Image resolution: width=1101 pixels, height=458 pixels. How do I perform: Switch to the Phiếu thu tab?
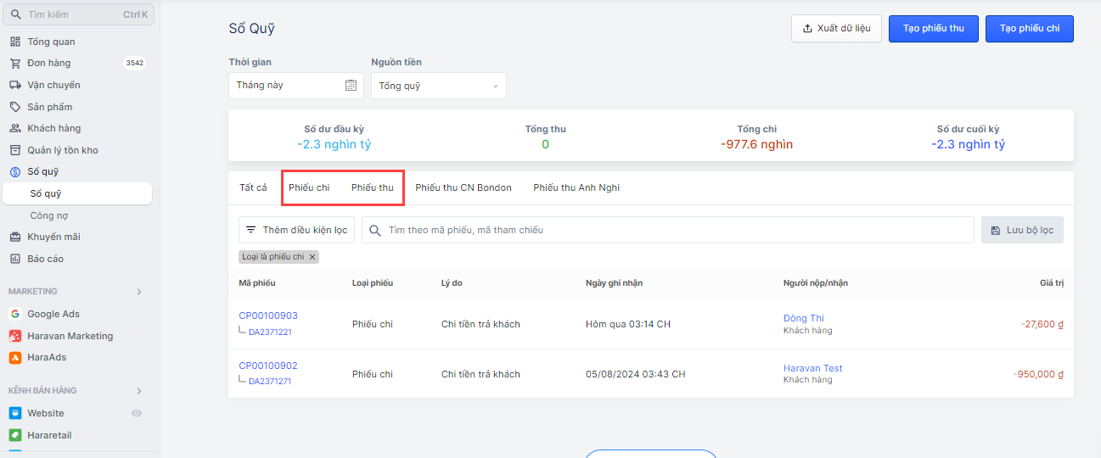372,187
